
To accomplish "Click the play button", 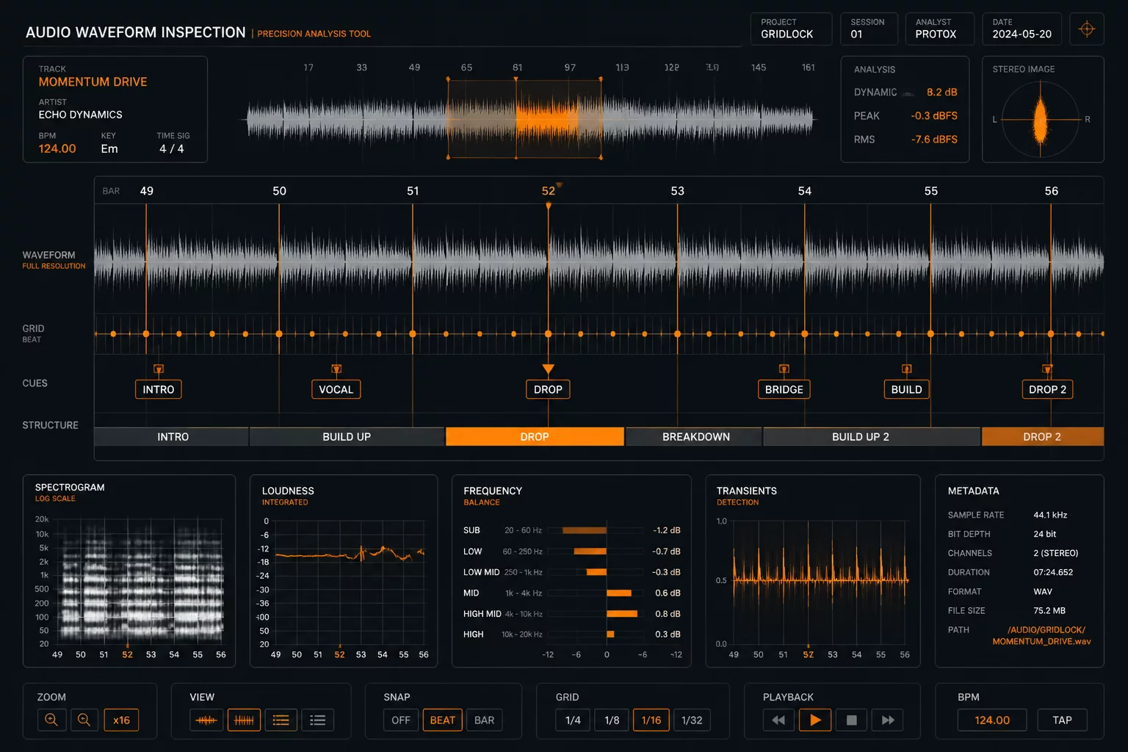I will 815,720.
